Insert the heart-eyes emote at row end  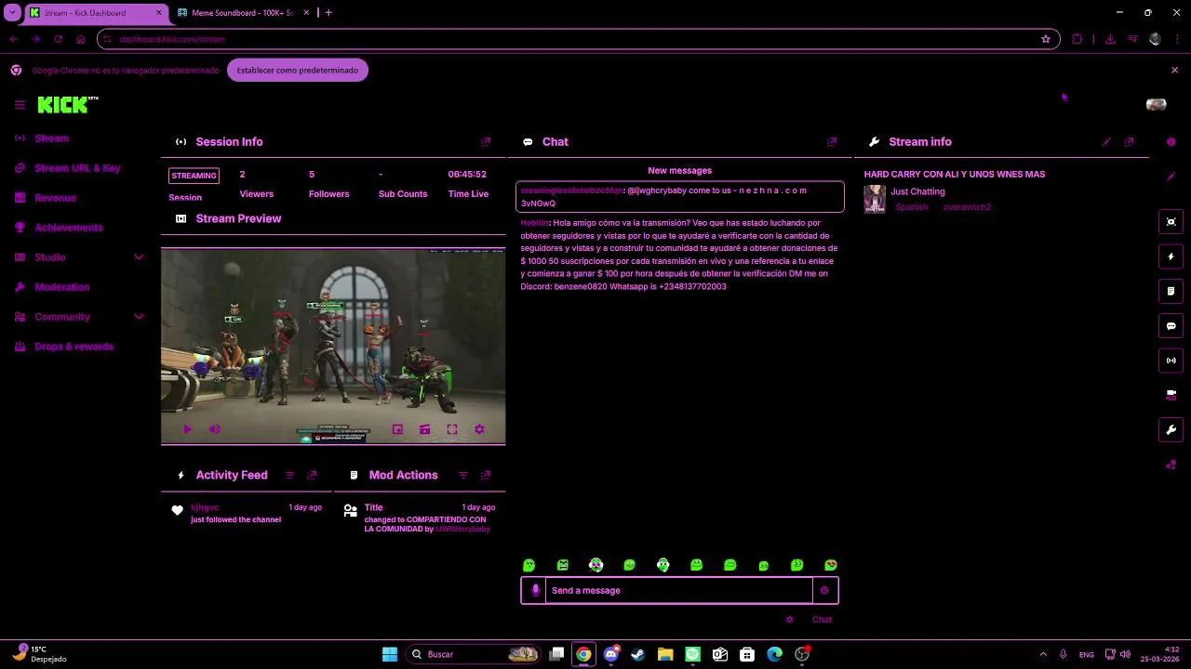pyautogui.click(x=831, y=565)
